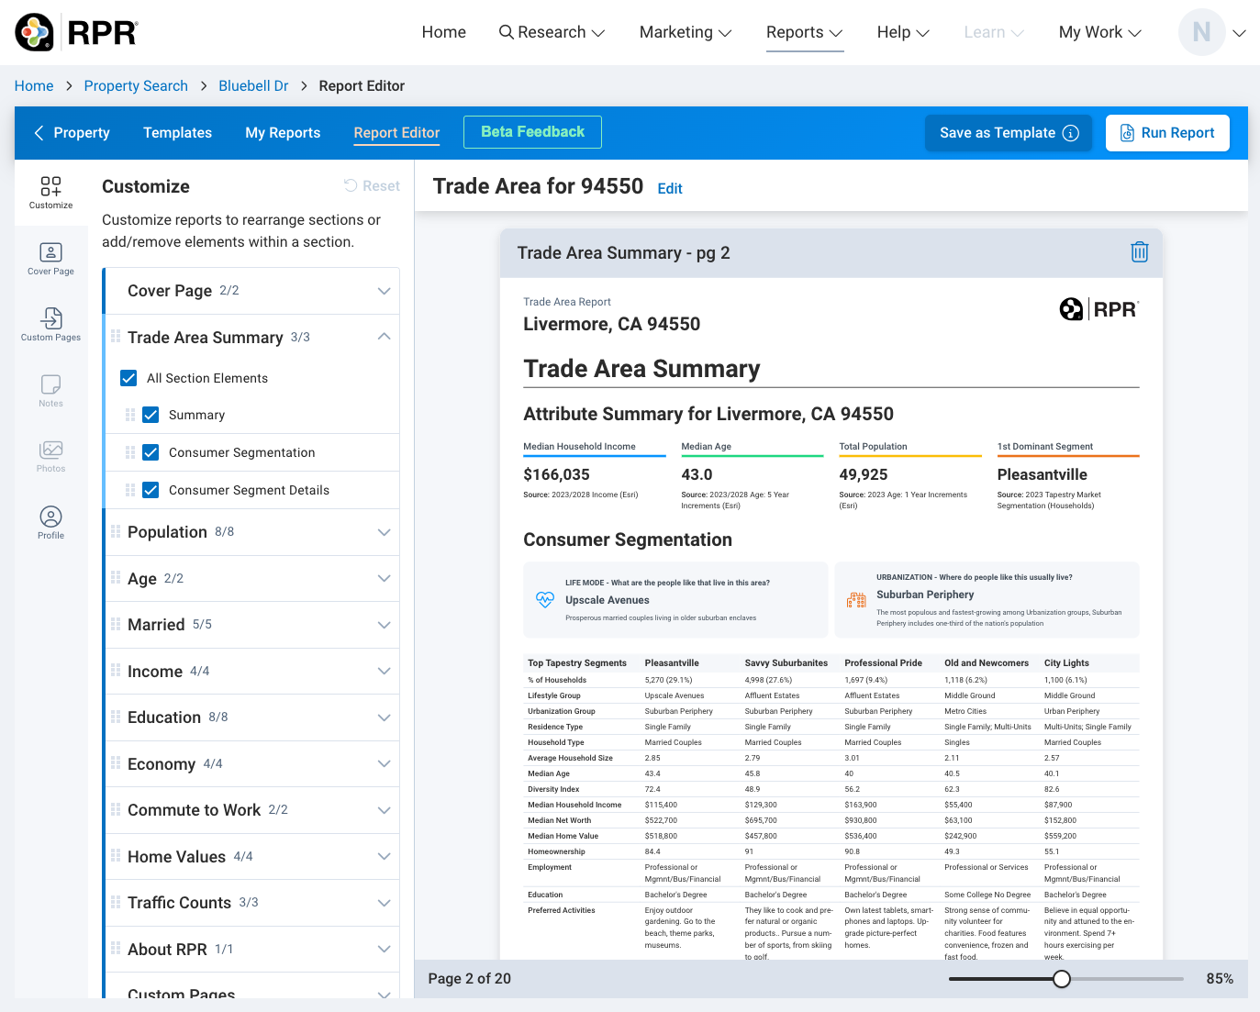Open the Marketing menu
1260x1012 pixels.
point(685,32)
